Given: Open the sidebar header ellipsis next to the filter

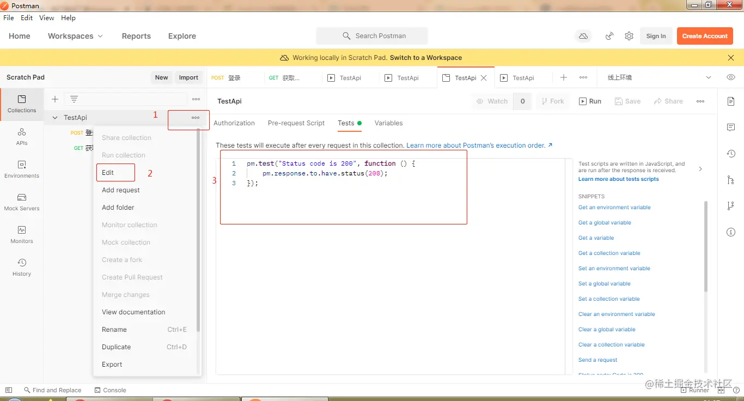Looking at the screenshot, I should pos(196,99).
